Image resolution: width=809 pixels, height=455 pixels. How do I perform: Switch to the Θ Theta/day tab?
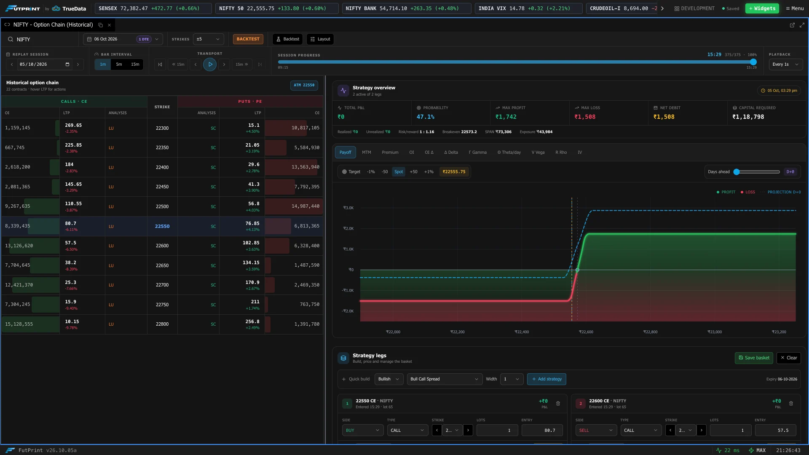[509, 153]
